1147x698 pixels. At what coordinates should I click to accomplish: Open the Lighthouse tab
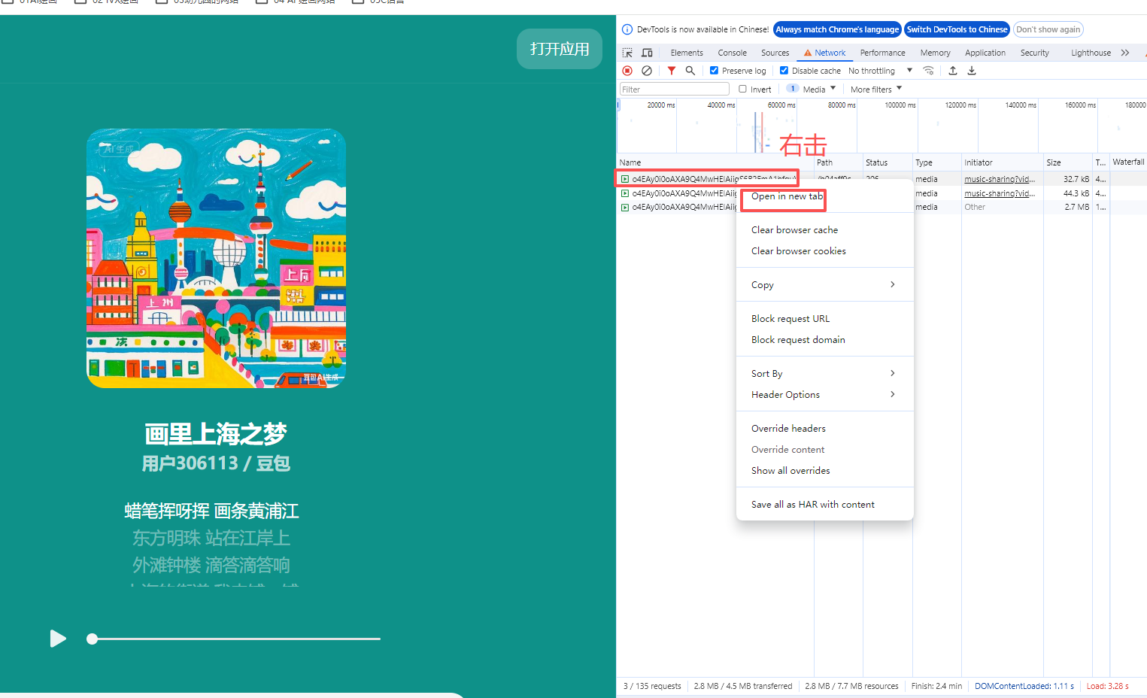1091,53
